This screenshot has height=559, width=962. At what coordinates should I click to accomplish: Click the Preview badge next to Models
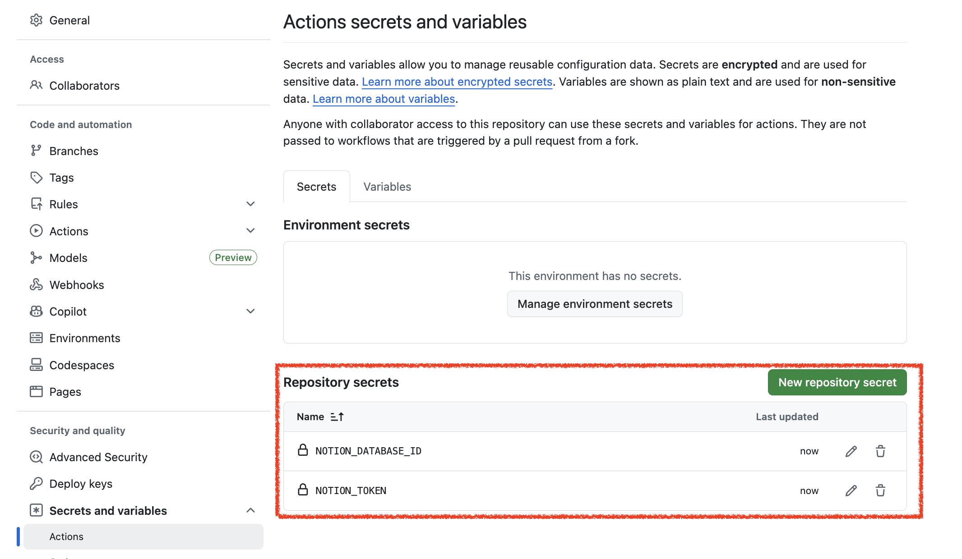(x=233, y=257)
